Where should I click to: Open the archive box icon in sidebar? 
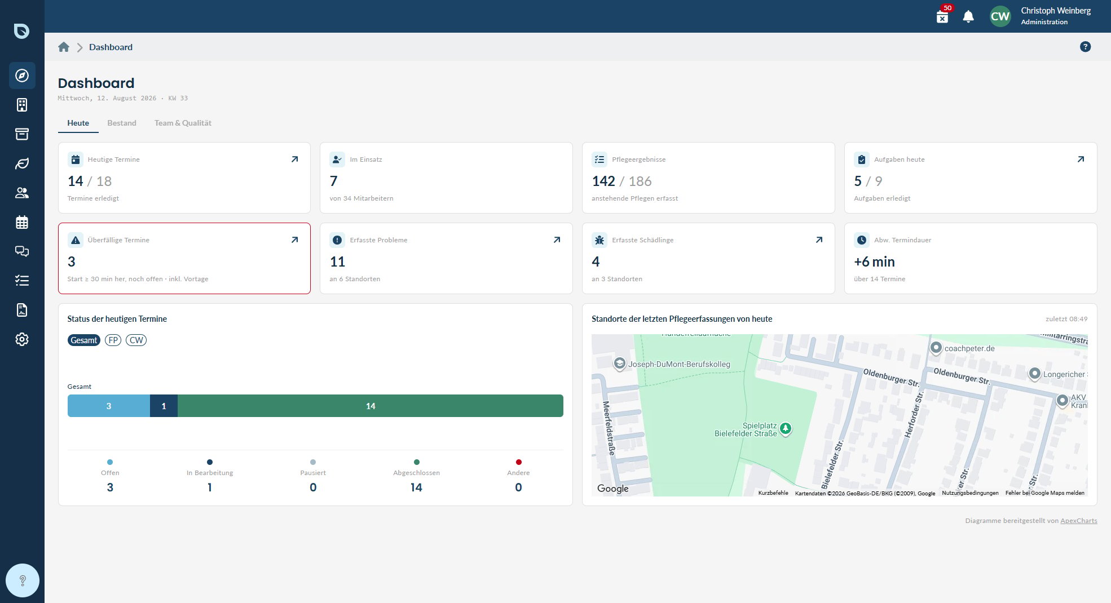22,134
